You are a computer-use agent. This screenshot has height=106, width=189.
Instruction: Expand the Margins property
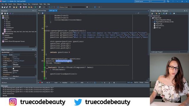2,65
